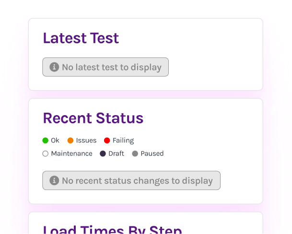Click the red Failing status dot
The image size is (292, 234).
(x=107, y=140)
